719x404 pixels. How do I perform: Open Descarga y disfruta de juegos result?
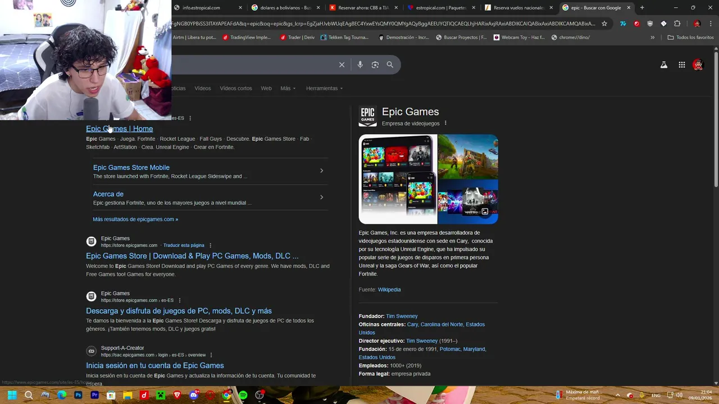click(179, 311)
